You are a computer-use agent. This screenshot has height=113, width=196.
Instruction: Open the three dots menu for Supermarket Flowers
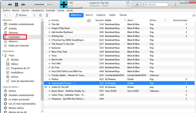[x=74, y=83]
